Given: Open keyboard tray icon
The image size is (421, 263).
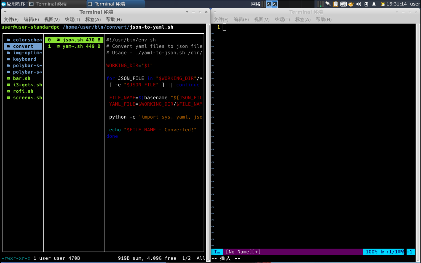Looking at the screenshot, I should pos(343,4).
